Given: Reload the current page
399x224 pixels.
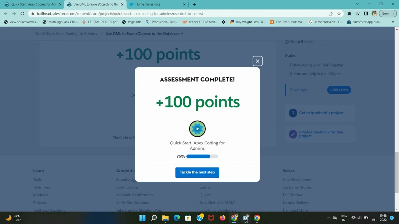Looking at the screenshot, I should (x=22, y=13).
